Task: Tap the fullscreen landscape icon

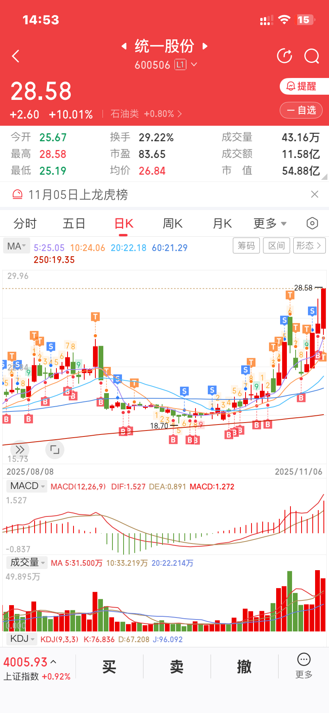Action: 55,450
